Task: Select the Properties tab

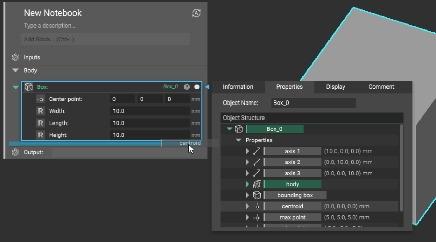Action: click(289, 87)
